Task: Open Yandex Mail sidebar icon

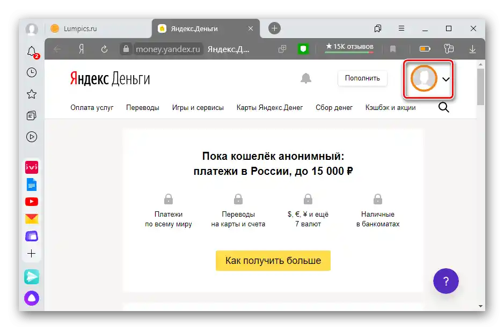Action: [x=31, y=218]
